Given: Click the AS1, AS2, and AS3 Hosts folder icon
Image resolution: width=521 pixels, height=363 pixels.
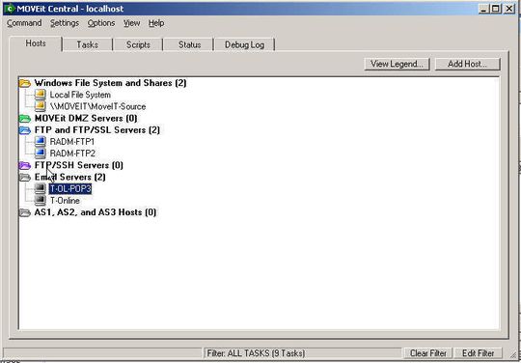Looking at the screenshot, I should click(25, 212).
